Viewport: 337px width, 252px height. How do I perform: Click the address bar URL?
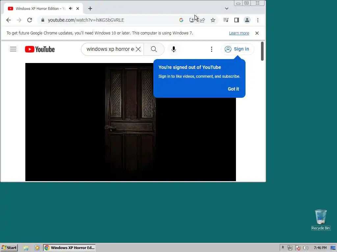[86, 20]
